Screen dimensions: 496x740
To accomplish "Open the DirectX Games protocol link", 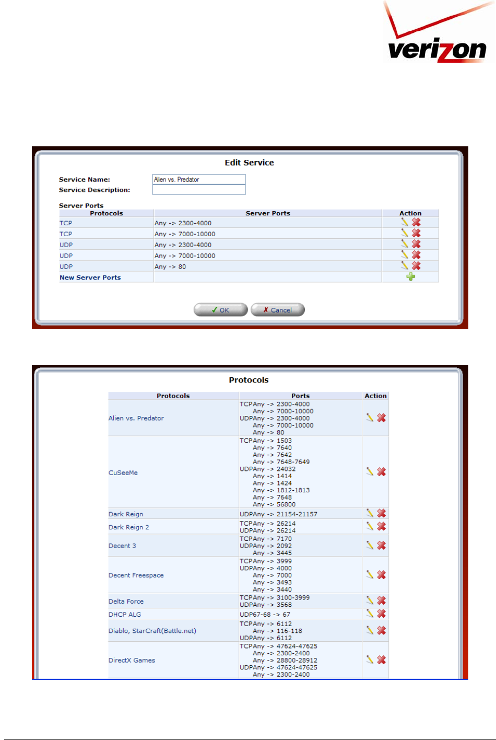I will (x=132, y=661).
